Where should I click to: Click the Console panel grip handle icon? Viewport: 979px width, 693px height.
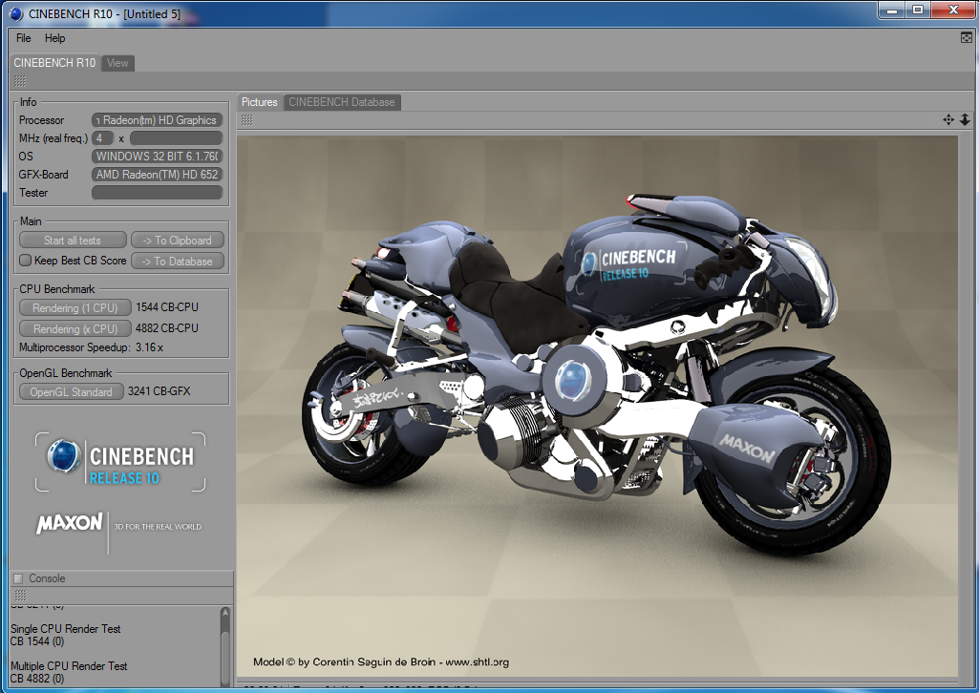(20, 595)
